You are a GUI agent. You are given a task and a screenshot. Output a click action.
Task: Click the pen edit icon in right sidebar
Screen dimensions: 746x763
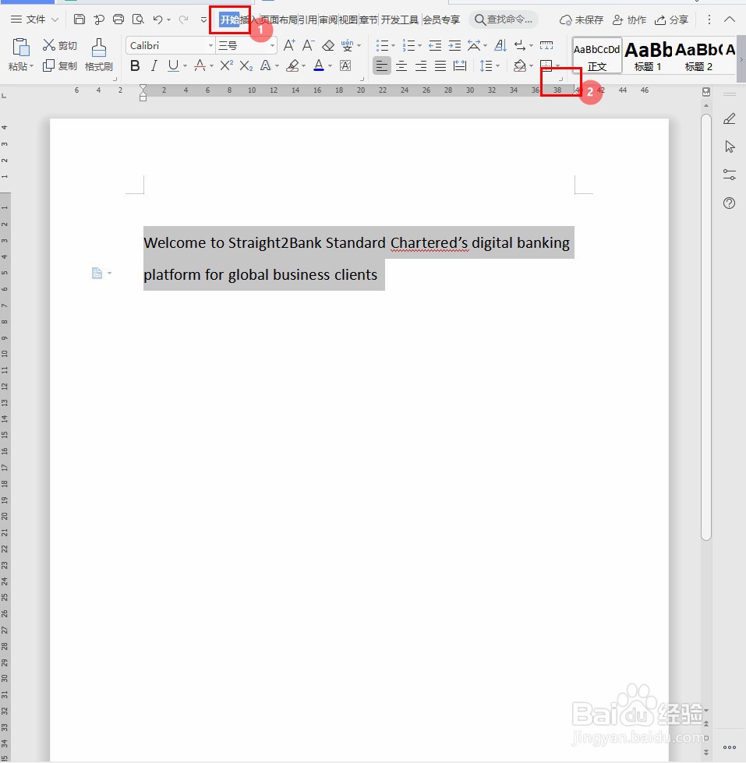tap(730, 118)
